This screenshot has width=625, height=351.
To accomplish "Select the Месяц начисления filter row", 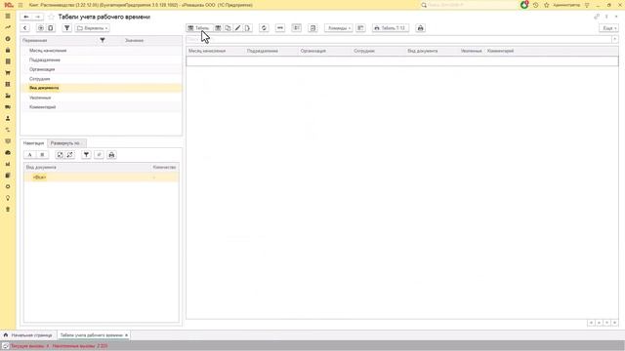I will pyautogui.click(x=102, y=51).
